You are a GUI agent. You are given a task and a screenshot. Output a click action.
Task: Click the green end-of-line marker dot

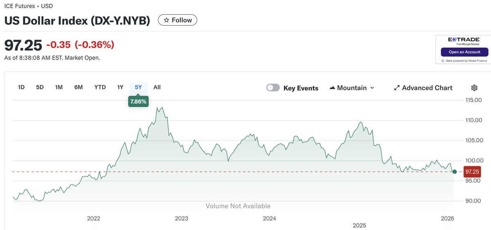click(455, 172)
